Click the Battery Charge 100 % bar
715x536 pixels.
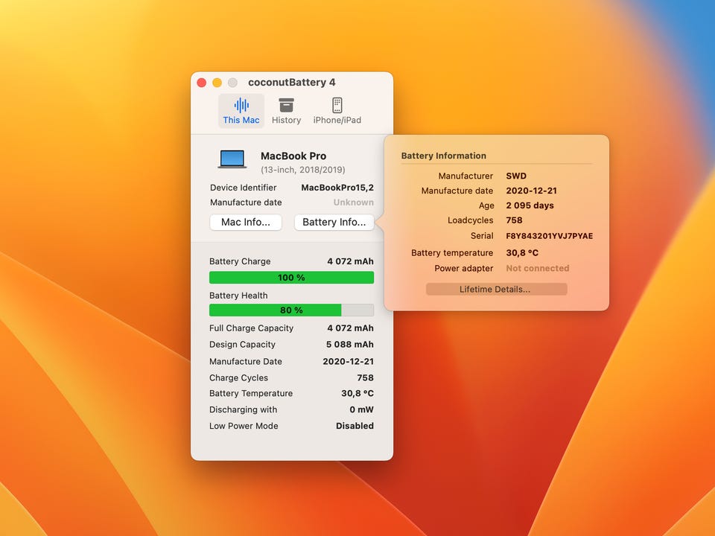tap(291, 278)
